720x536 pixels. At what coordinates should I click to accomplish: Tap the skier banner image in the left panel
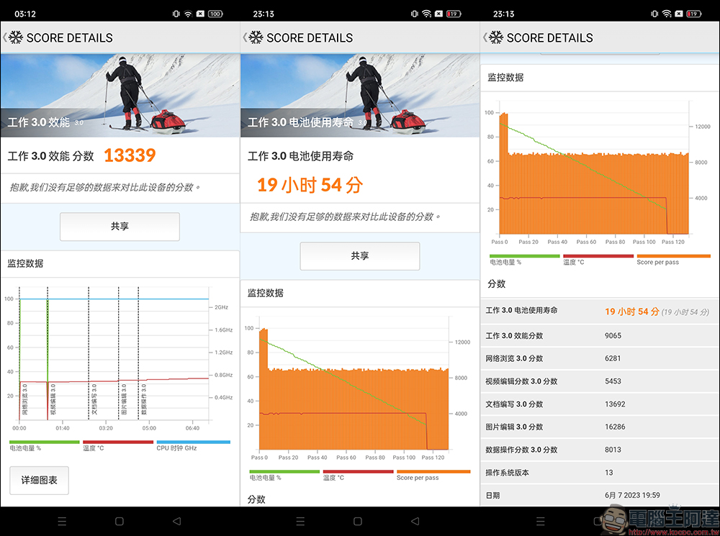(120, 95)
